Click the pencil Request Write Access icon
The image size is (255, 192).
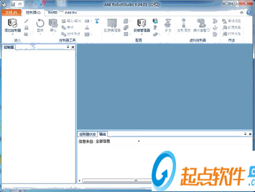26,21
